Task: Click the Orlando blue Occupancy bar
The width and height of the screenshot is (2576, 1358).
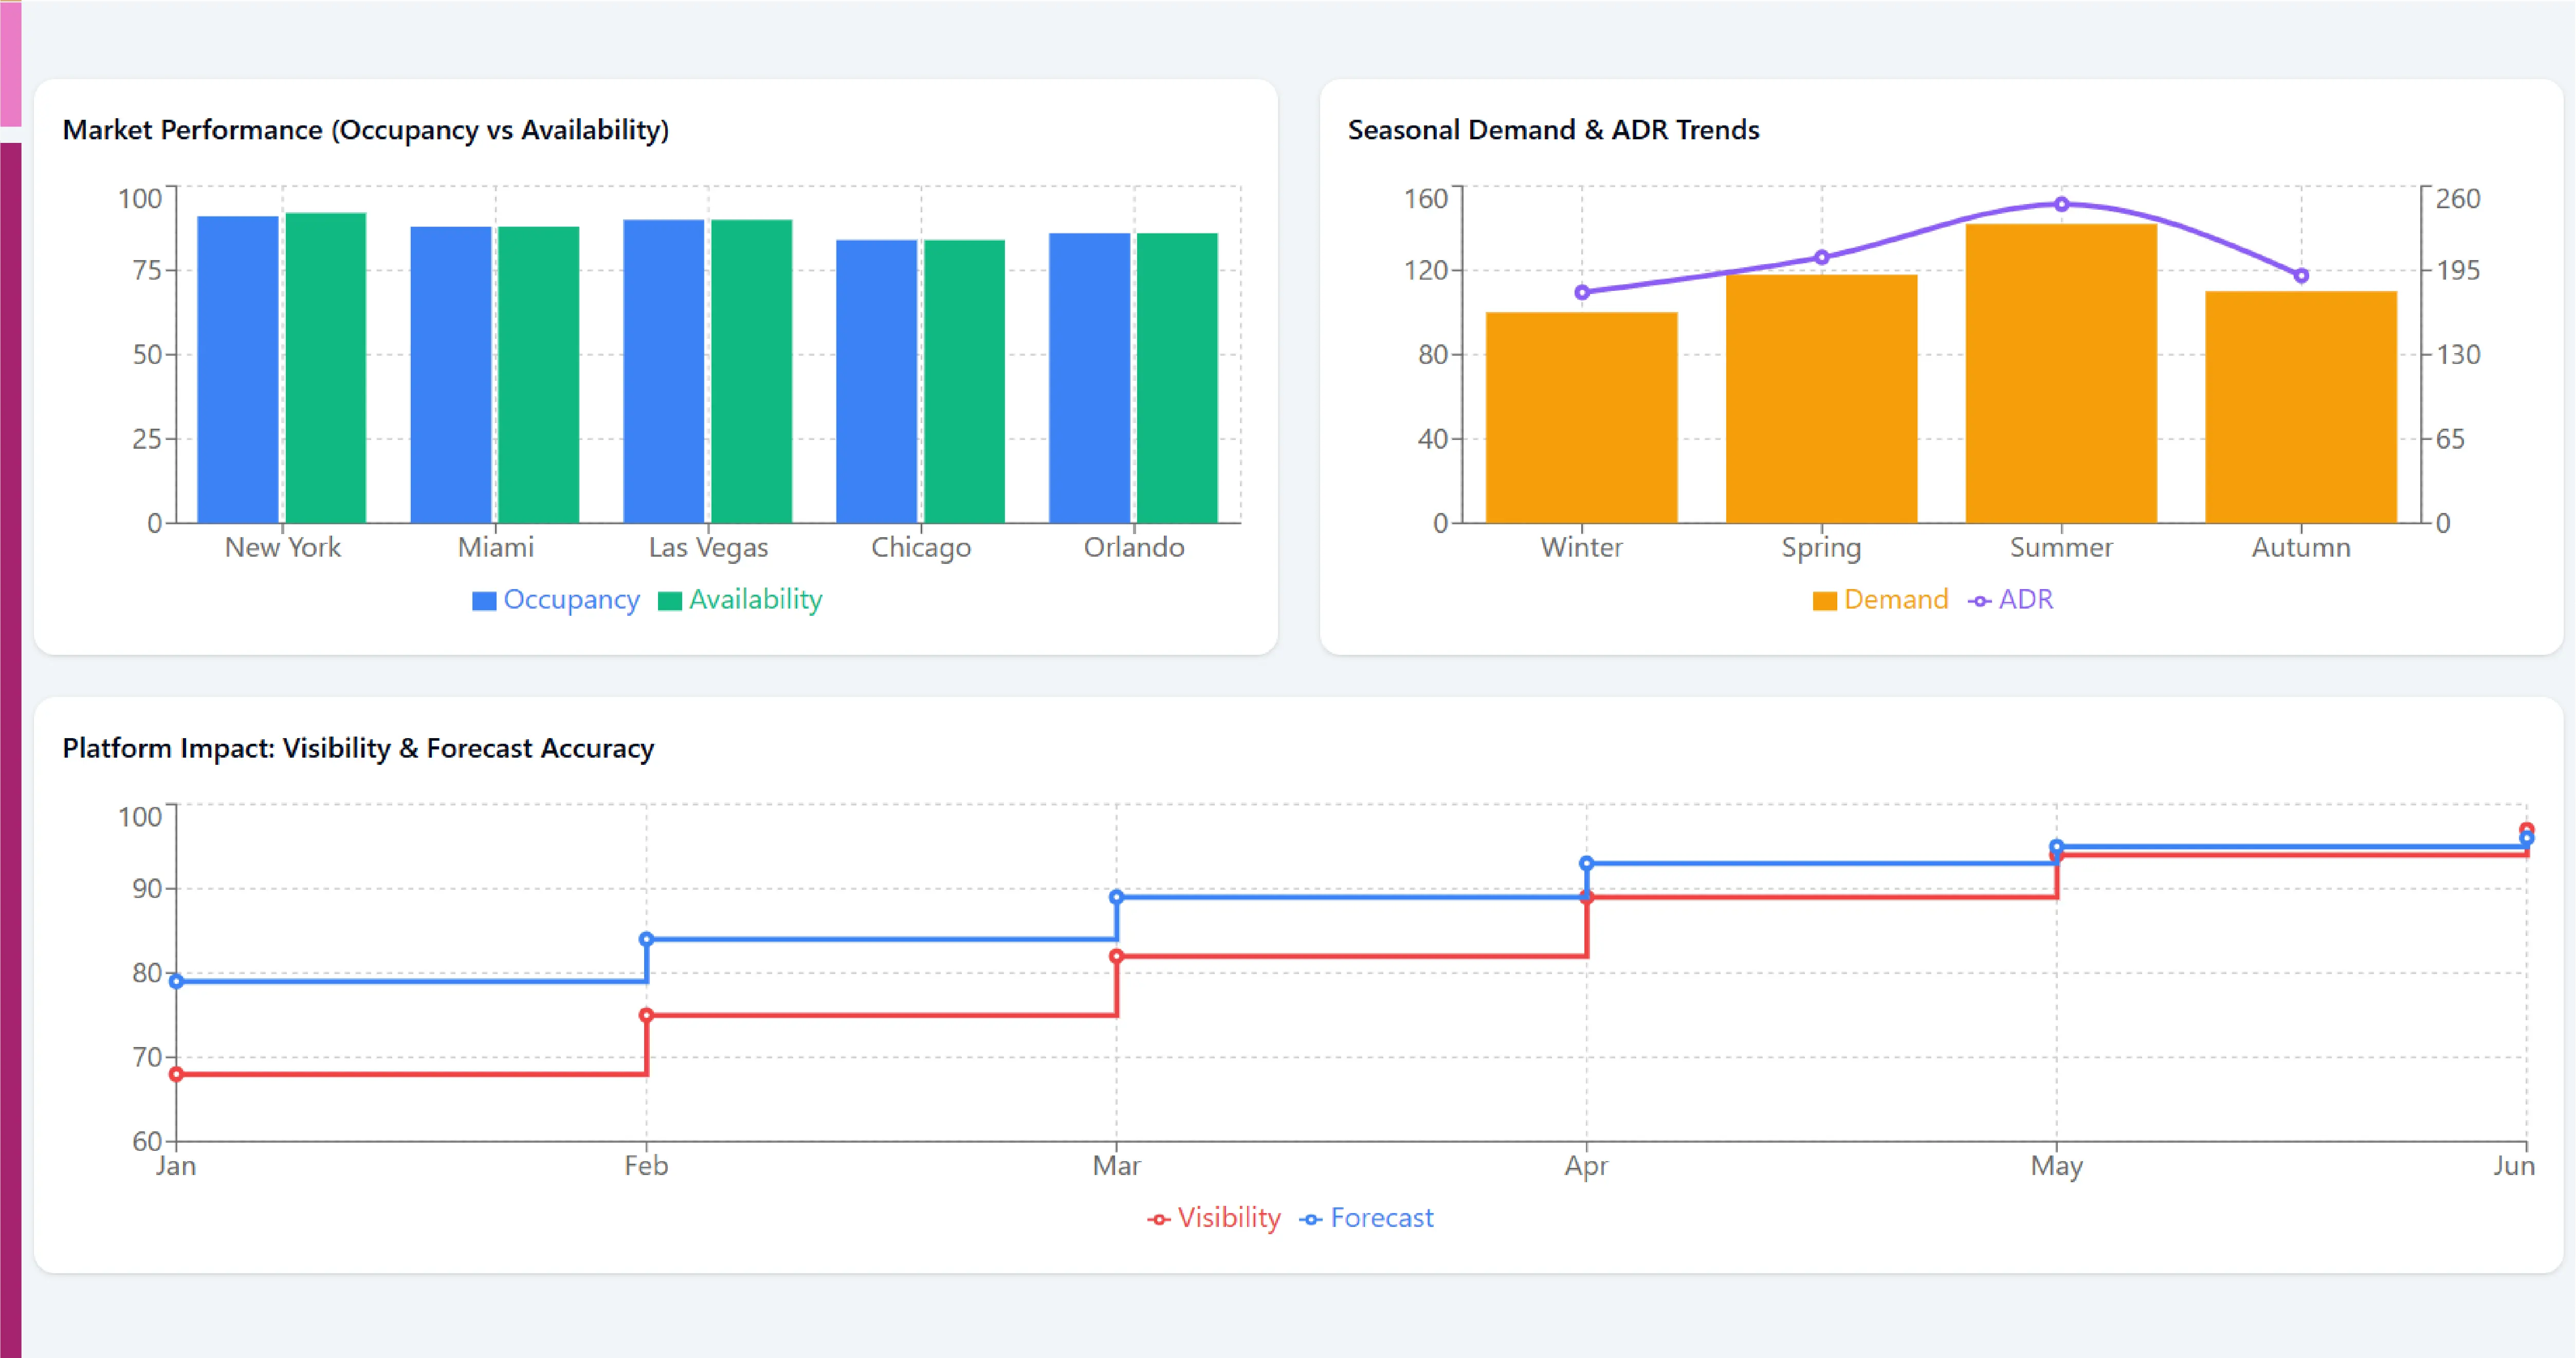Action: (x=1089, y=378)
